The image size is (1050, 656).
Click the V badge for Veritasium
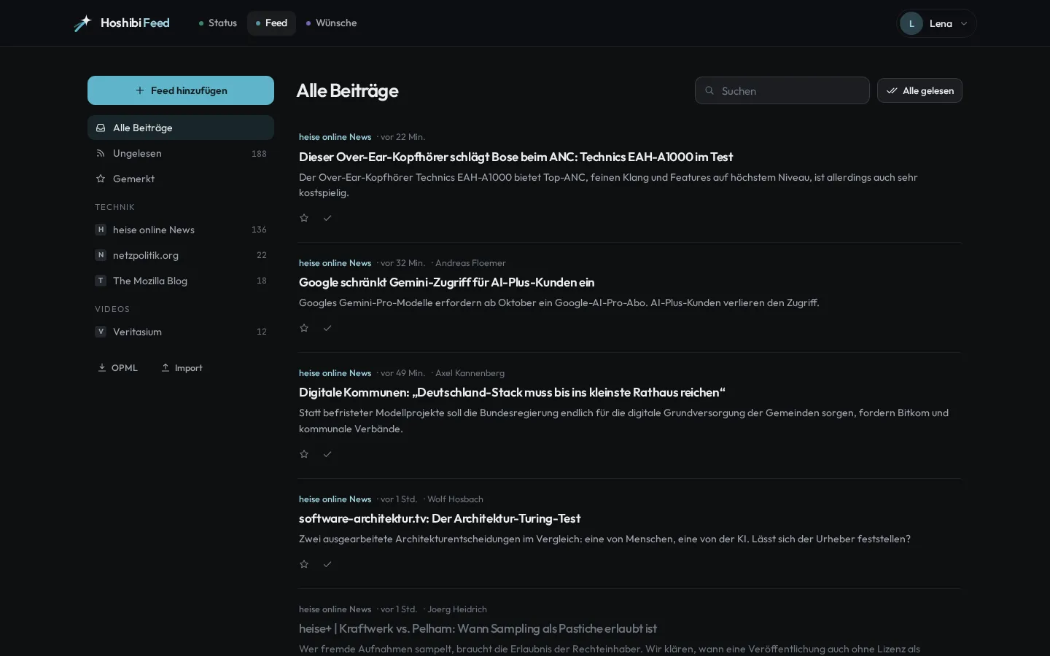(x=101, y=332)
